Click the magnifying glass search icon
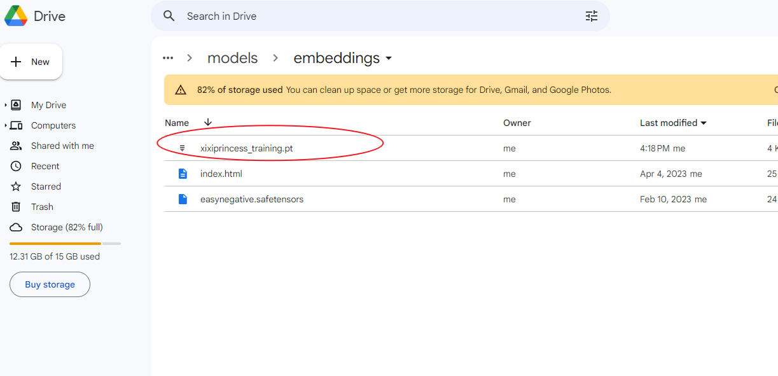This screenshot has height=376, width=778. pyautogui.click(x=169, y=16)
